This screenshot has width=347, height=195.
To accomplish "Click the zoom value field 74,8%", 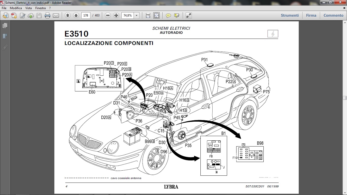I will (x=128, y=15).
